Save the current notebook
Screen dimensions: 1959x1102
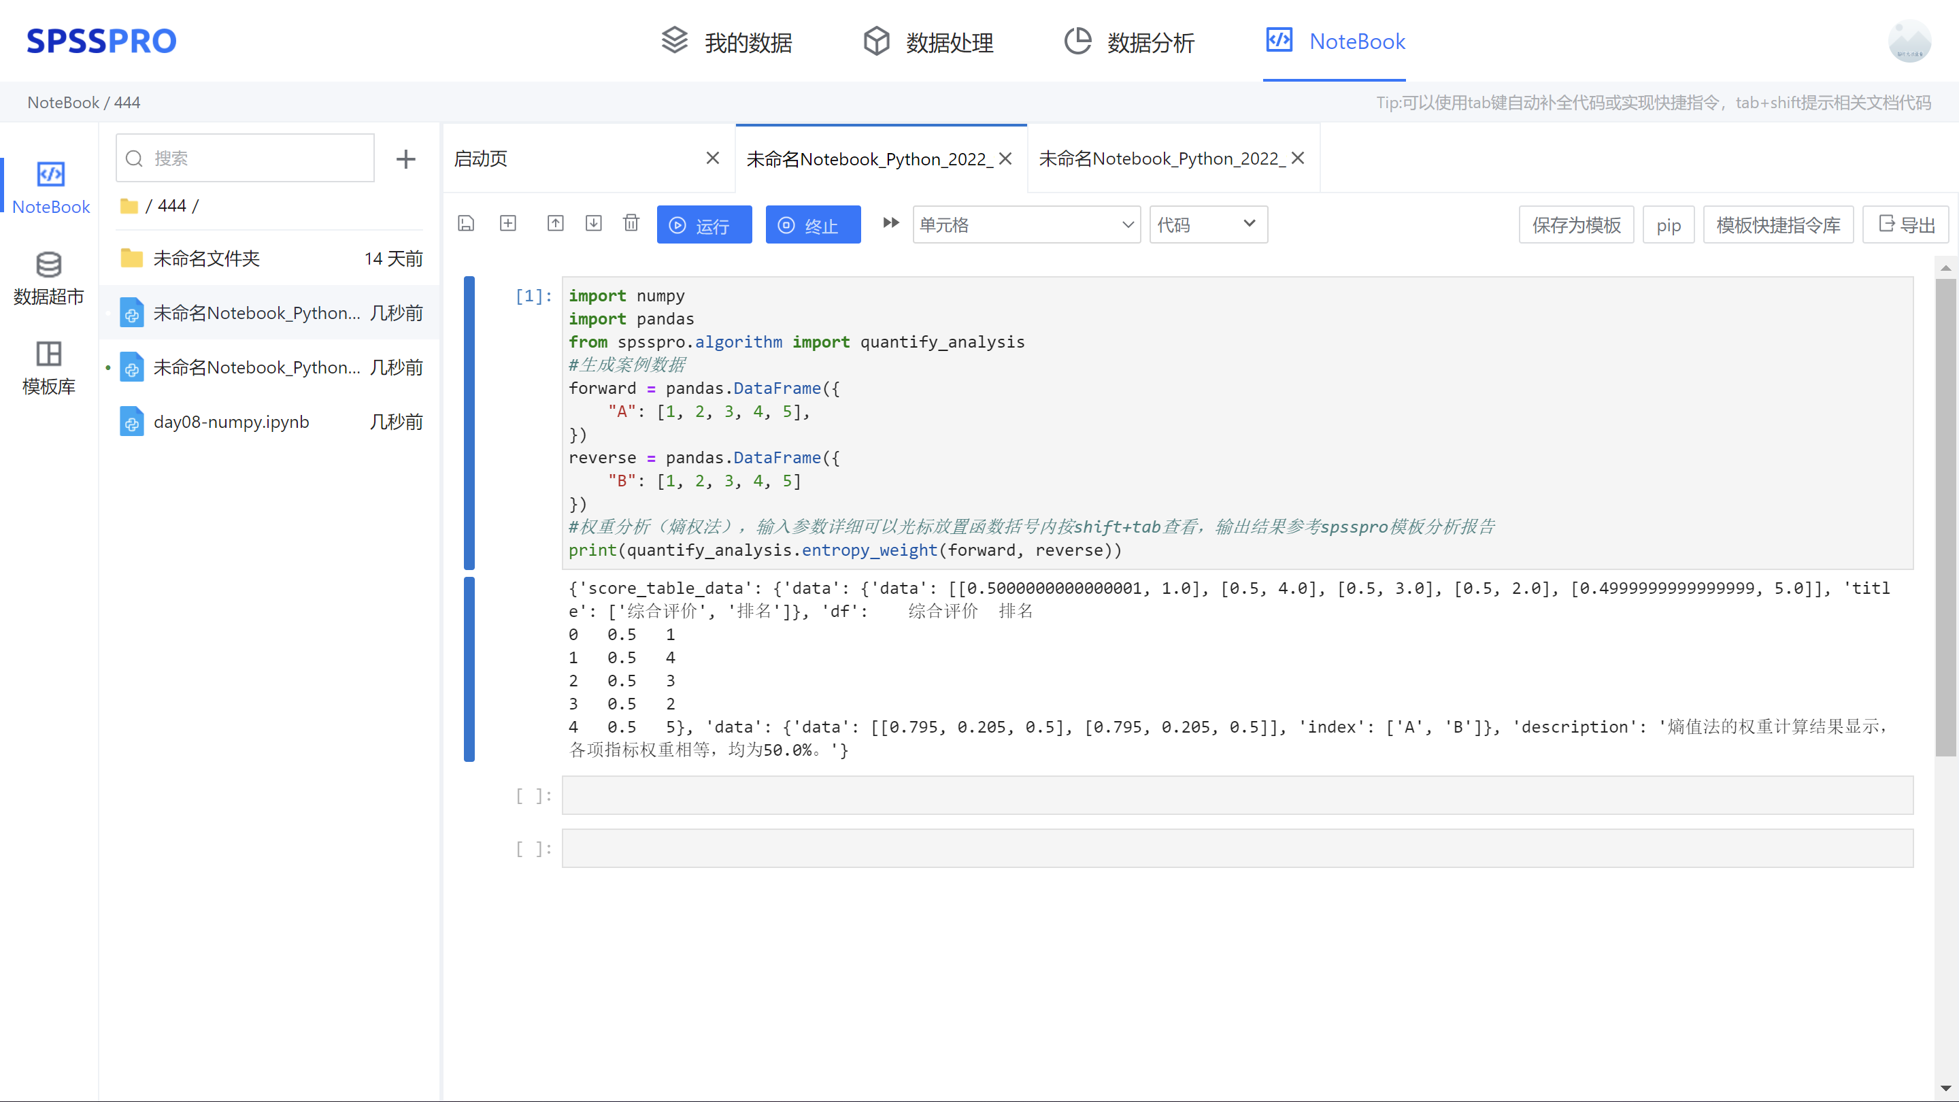click(x=466, y=224)
